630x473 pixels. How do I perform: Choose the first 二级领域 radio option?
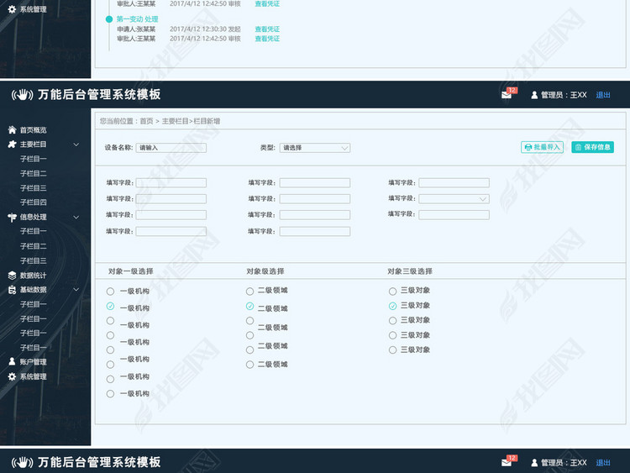[x=250, y=291]
